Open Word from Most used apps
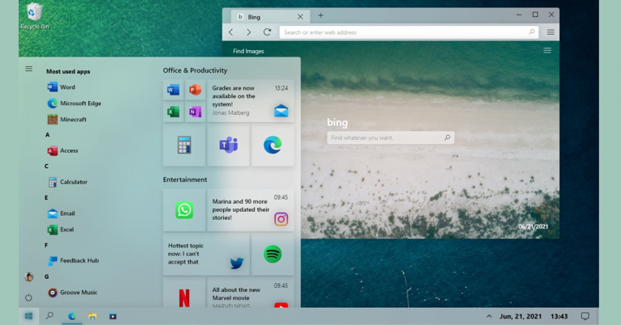Screen dimensions: 621x325 coord(61,87)
